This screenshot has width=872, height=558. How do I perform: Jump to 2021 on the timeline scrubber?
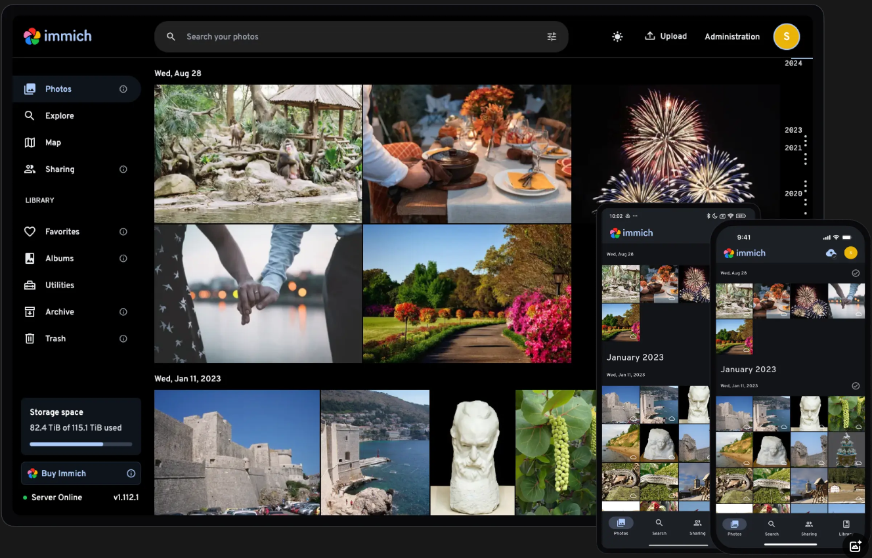coord(793,148)
